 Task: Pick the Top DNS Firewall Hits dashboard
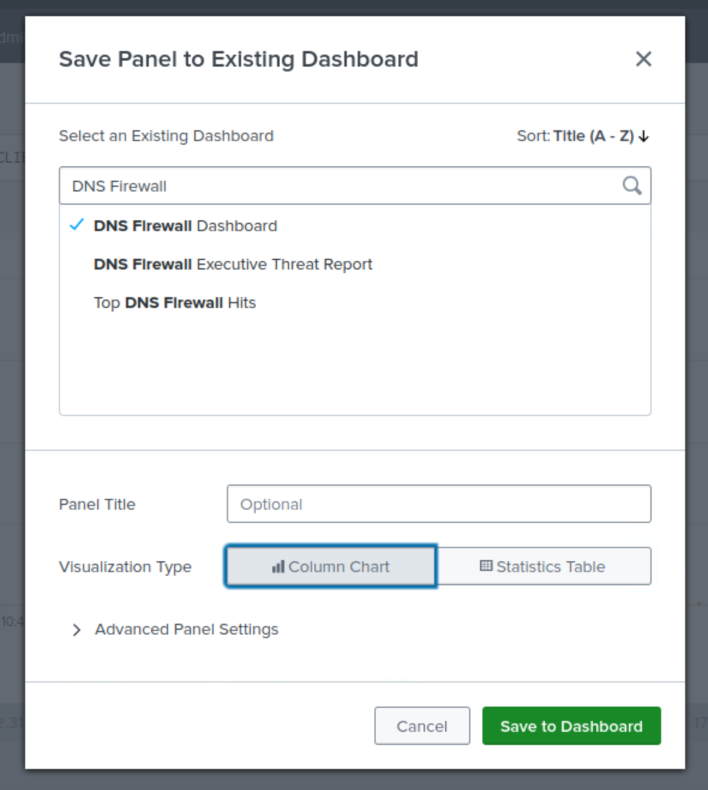pos(175,303)
